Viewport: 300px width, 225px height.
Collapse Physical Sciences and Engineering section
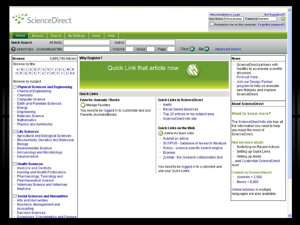15,87
